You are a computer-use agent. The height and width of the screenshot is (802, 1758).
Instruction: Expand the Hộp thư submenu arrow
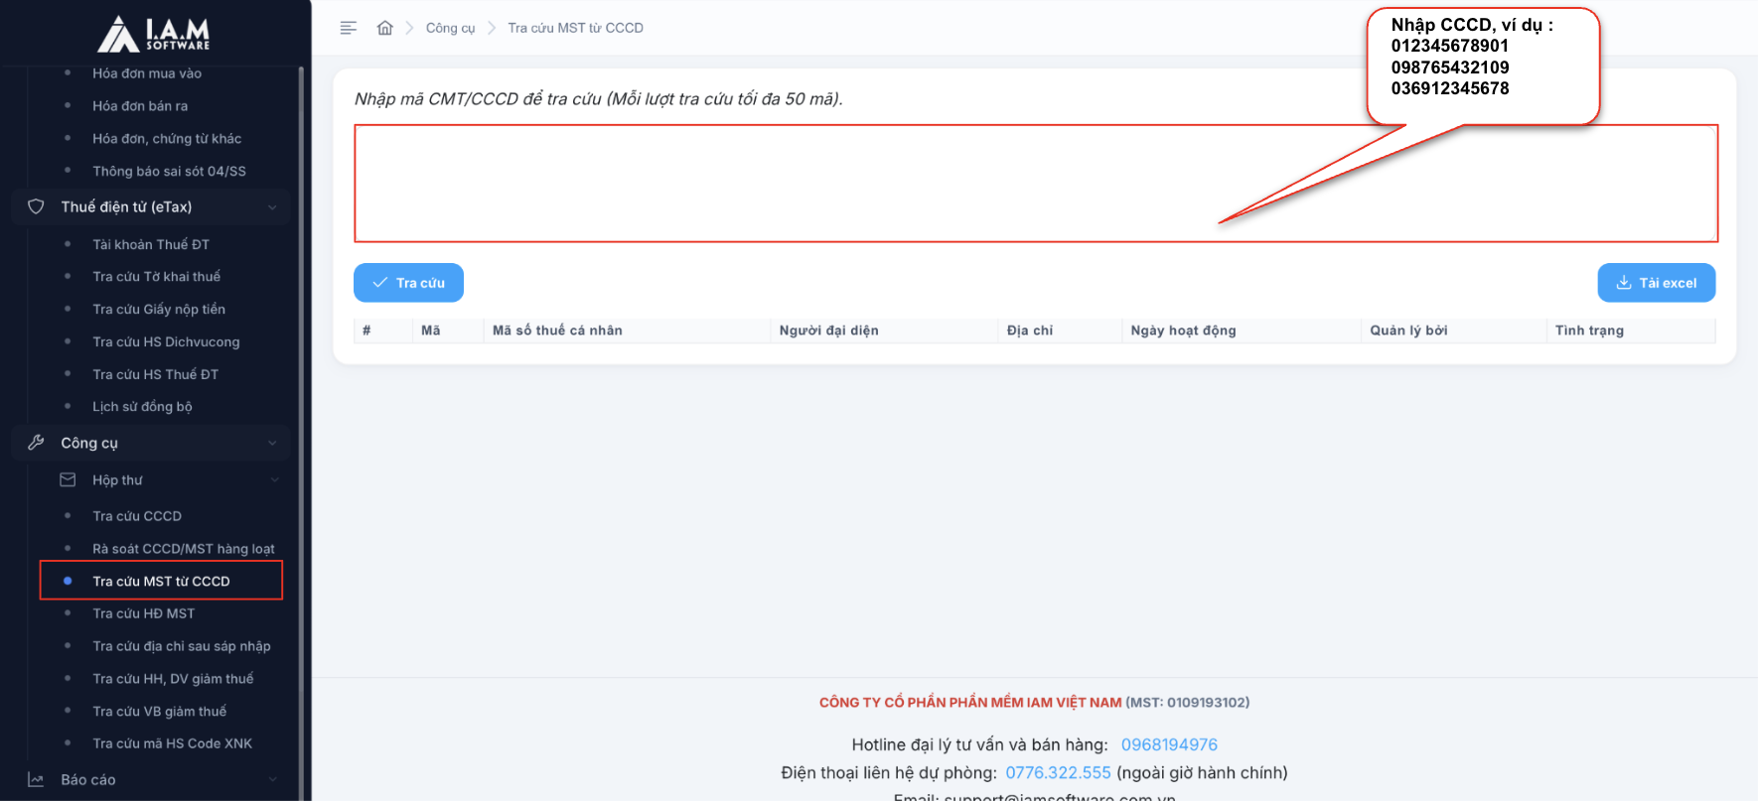(x=275, y=480)
